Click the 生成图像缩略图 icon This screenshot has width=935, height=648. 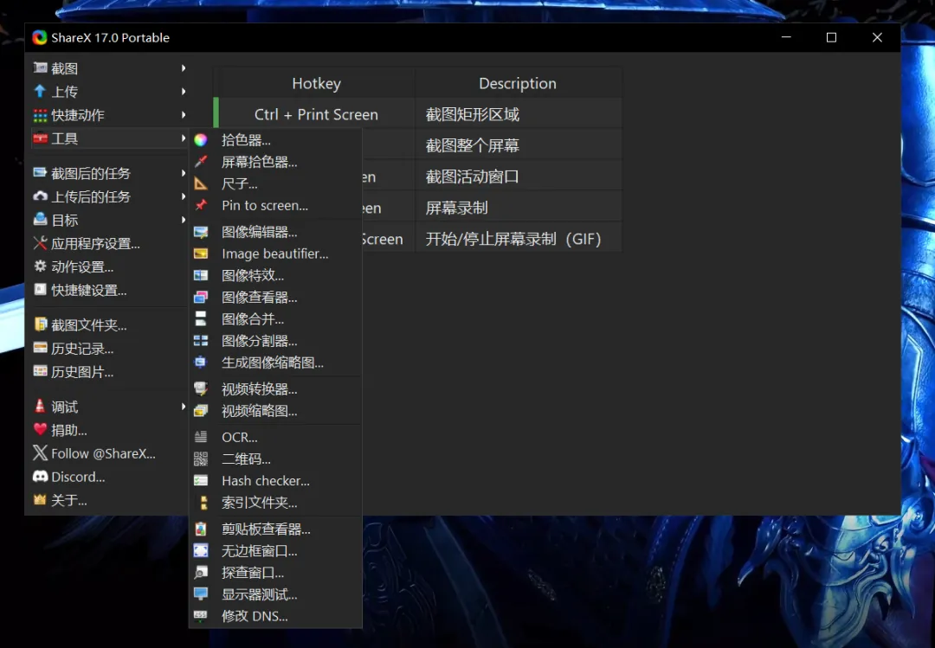tap(201, 362)
